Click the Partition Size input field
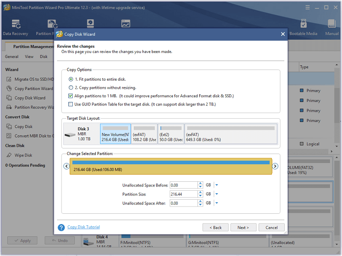The height and width of the screenshot is (256, 342). tap(184, 194)
